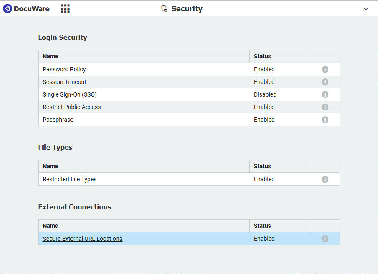
Task: Click the Passphrase info icon
Action: tap(325, 120)
